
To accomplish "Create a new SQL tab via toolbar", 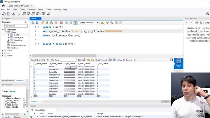I will tap(4, 14).
